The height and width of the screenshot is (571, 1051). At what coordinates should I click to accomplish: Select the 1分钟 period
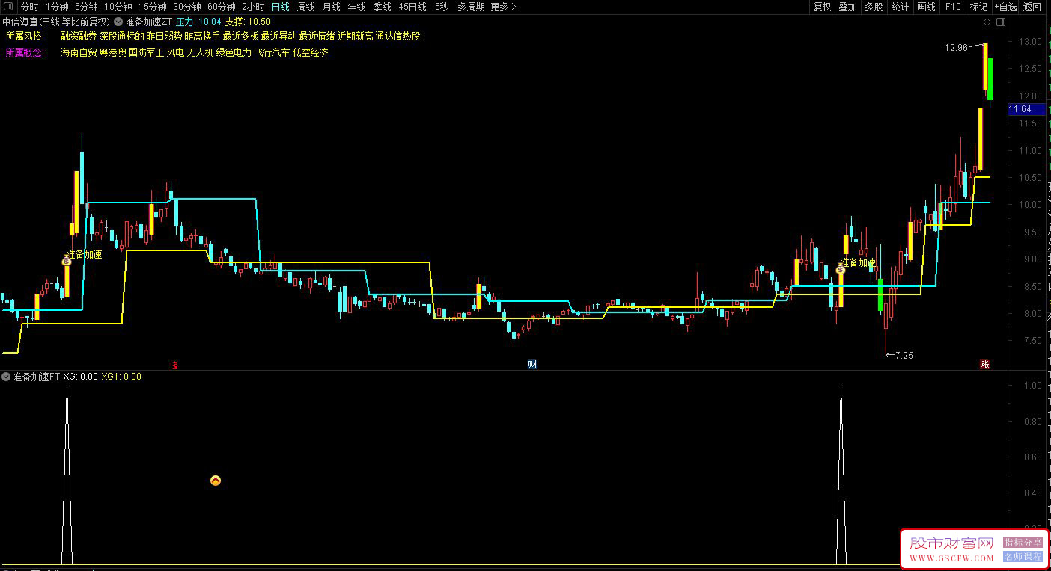57,7
